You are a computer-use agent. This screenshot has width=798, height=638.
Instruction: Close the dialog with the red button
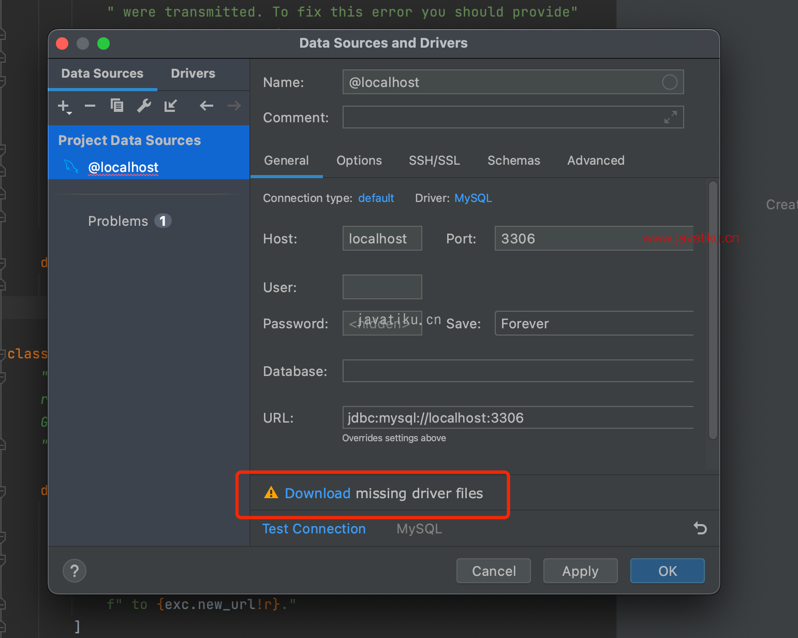point(63,44)
